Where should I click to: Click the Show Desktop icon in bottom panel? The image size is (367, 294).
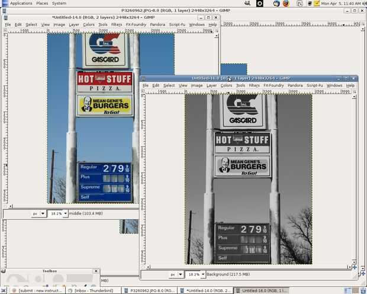pyautogui.click(x=4, y=290)
